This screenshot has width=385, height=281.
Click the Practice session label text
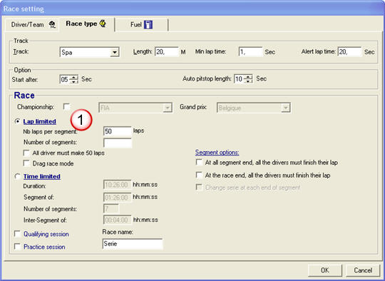pyautogui.click(x=44, y=247)
